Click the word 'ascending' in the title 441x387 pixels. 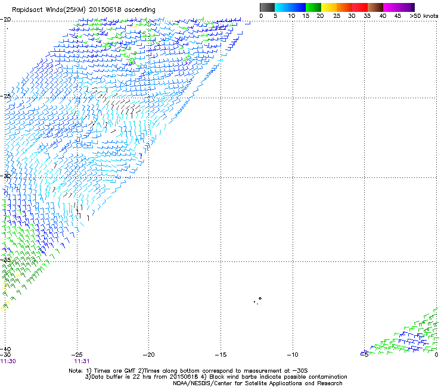pyautogui.click(x=140, y=10)
